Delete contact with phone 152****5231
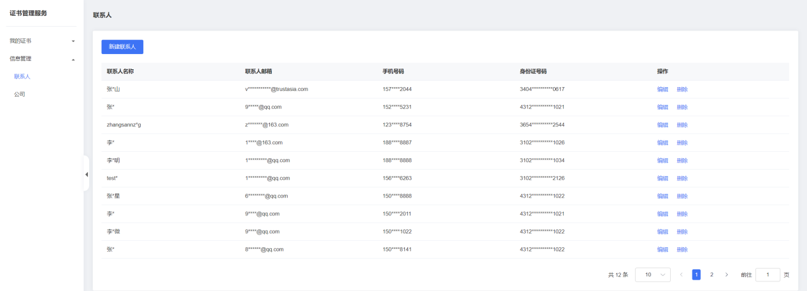The height and width of the screenshot is (291, 807). pyautogui.click(x=682, y=107)
